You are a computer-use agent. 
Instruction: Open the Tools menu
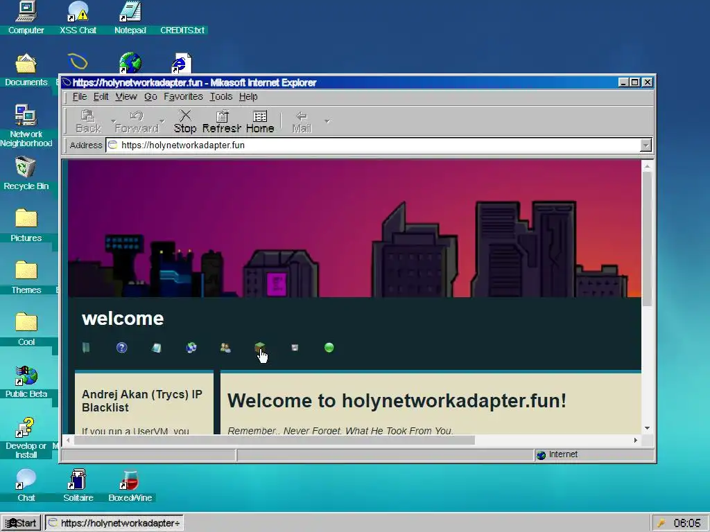[x=221, y=96]
